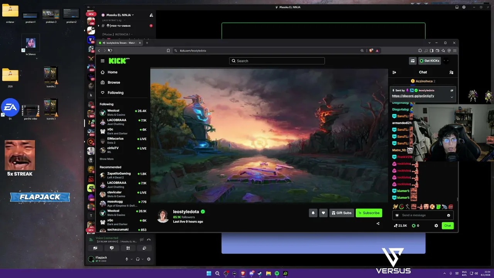Follow leostyledota with heart button
The height and width of the screenshot is (278, 494).
(x=323, y=213)
